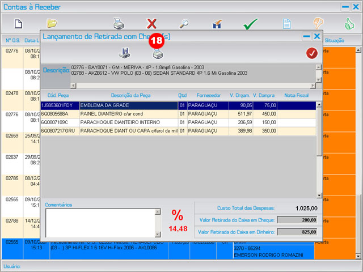
Task: Click the red X delete icon
Action: click(x=151, y=24)
